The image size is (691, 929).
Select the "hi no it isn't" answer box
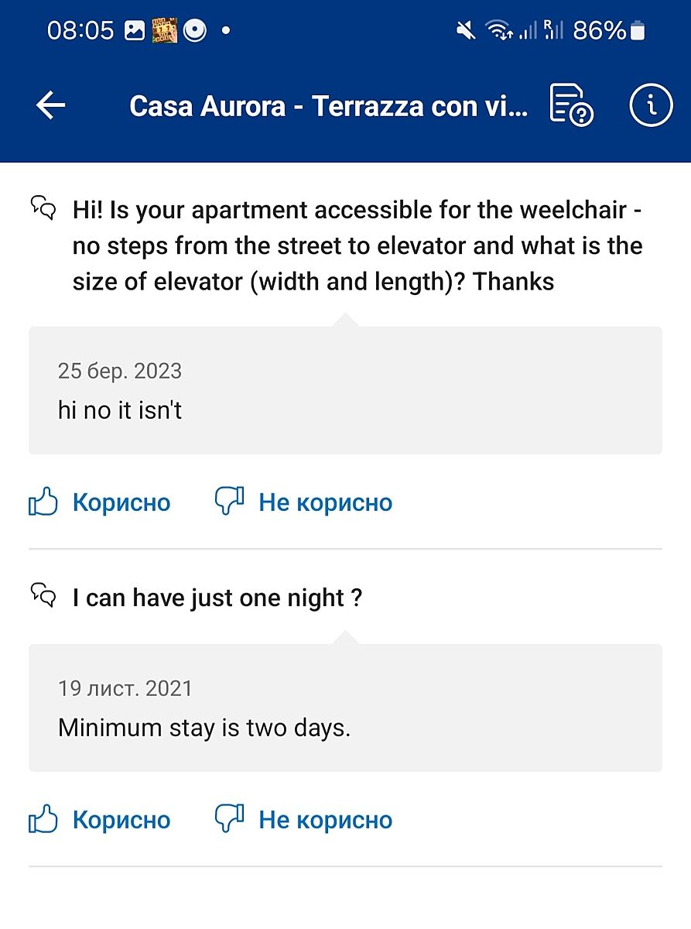[x=345, y=391]
